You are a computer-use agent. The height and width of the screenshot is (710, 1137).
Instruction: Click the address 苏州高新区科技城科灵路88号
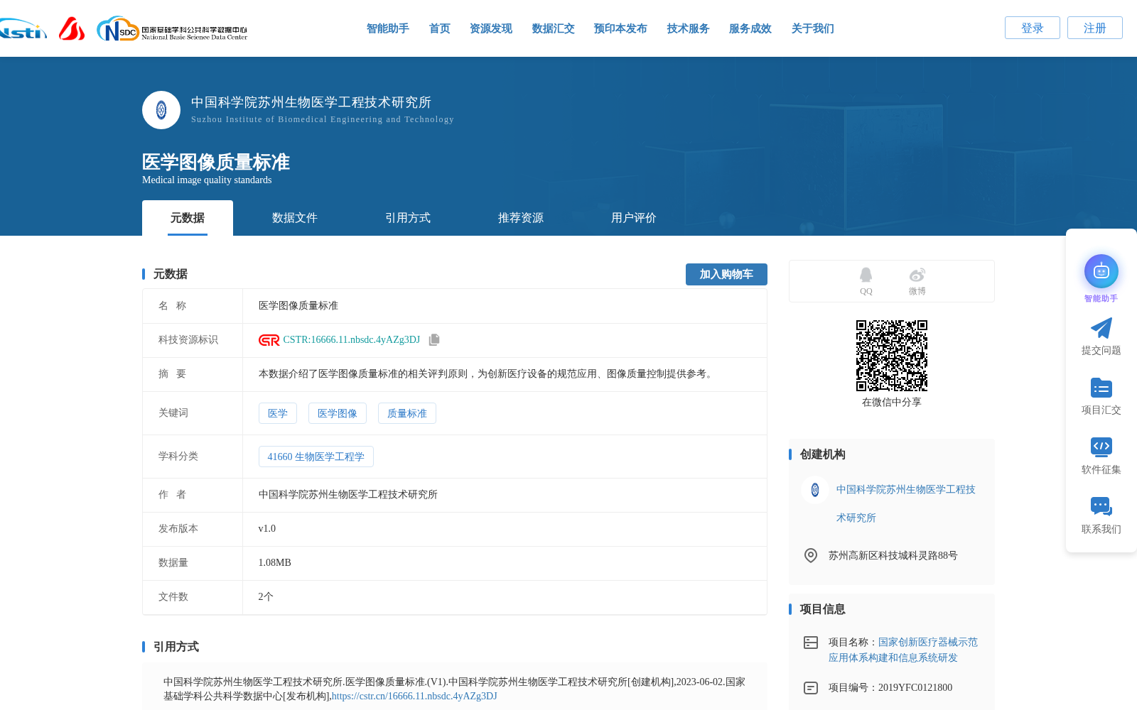893,556
